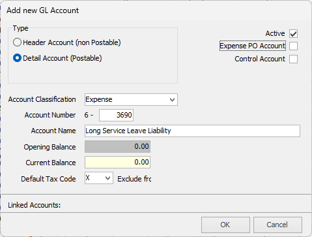Confirm the new account with OK
Image resolution: width=312 pixels, height=237 pixels.
click(x=225, y=225)
